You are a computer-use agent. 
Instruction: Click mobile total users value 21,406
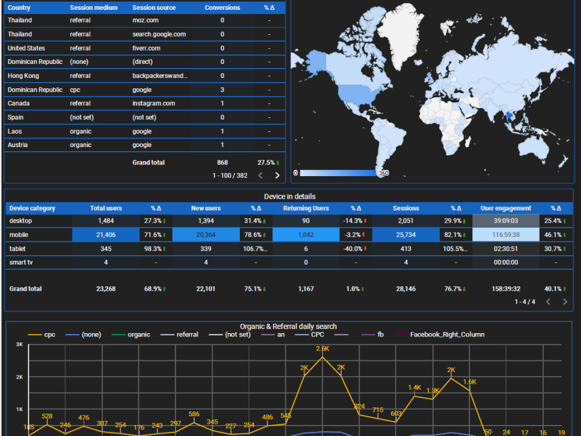coord(106,235)
